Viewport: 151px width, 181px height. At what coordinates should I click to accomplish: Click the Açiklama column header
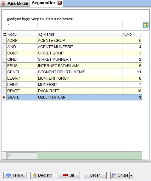(80, 34)
